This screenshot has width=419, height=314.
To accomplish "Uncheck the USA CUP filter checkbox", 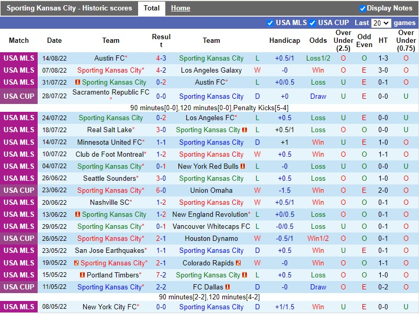I will click(312, 23).
